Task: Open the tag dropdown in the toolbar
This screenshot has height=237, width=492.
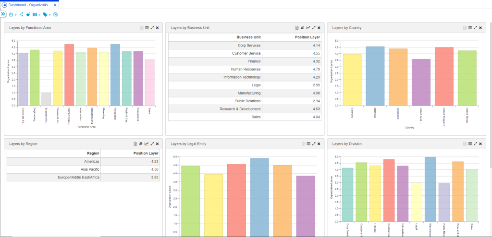Action: [46, 15]
